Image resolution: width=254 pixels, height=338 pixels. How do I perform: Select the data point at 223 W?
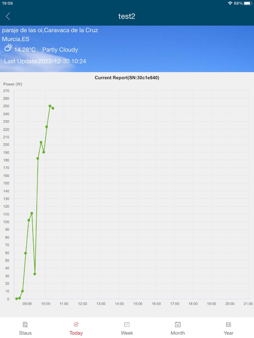tap(46, 127)
